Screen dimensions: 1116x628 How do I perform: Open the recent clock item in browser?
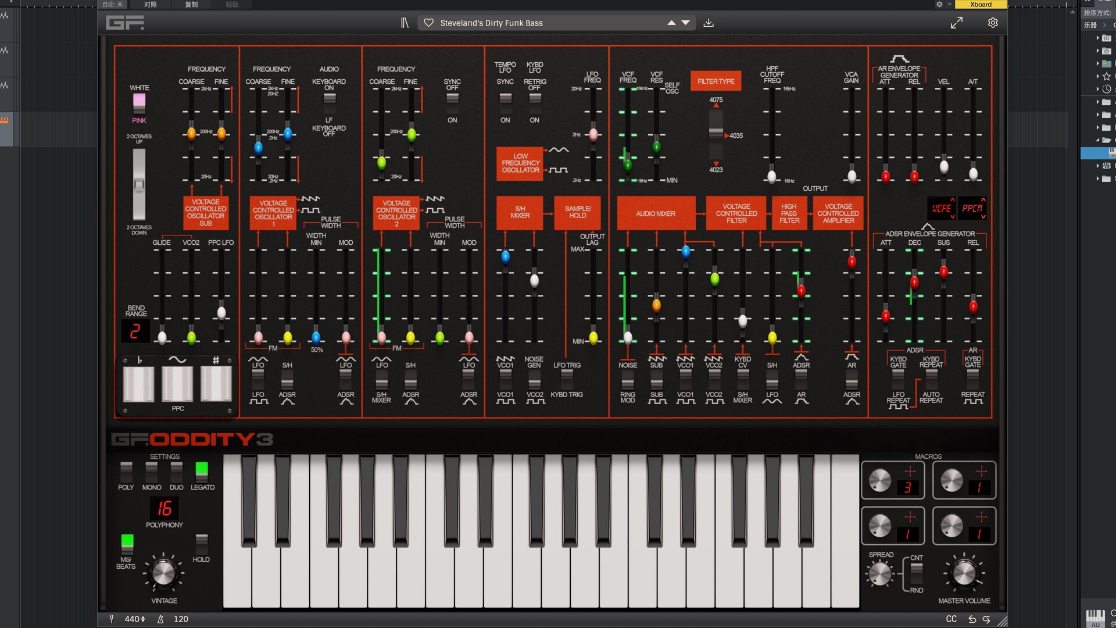click(x=1107, y=89)
